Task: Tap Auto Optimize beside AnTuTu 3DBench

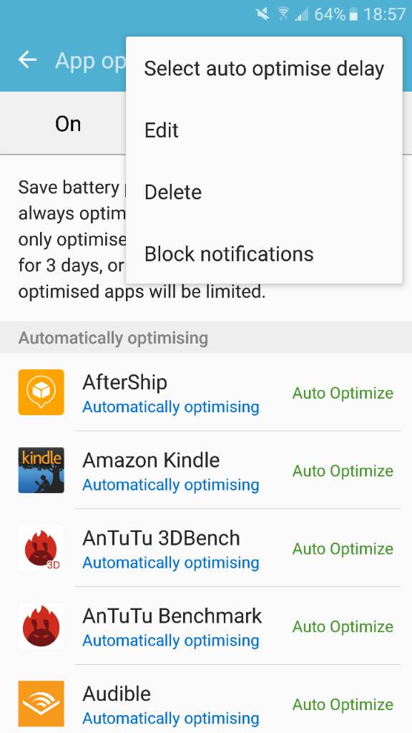Action: tap(343, 549)
